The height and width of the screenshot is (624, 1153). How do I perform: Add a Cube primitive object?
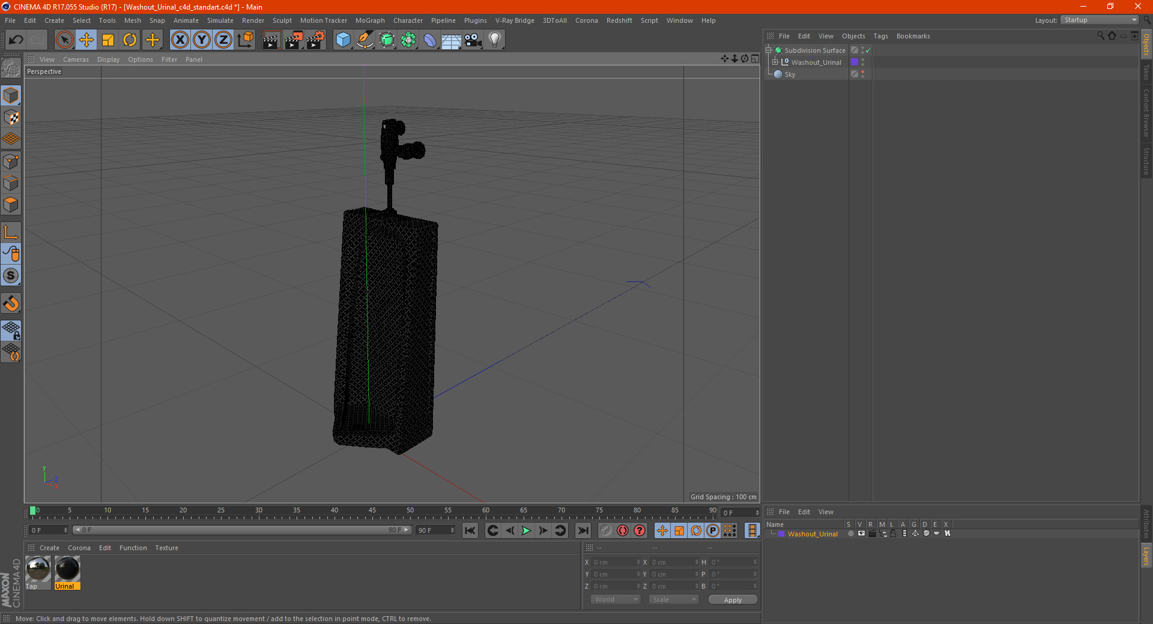(x=343, y=40)
